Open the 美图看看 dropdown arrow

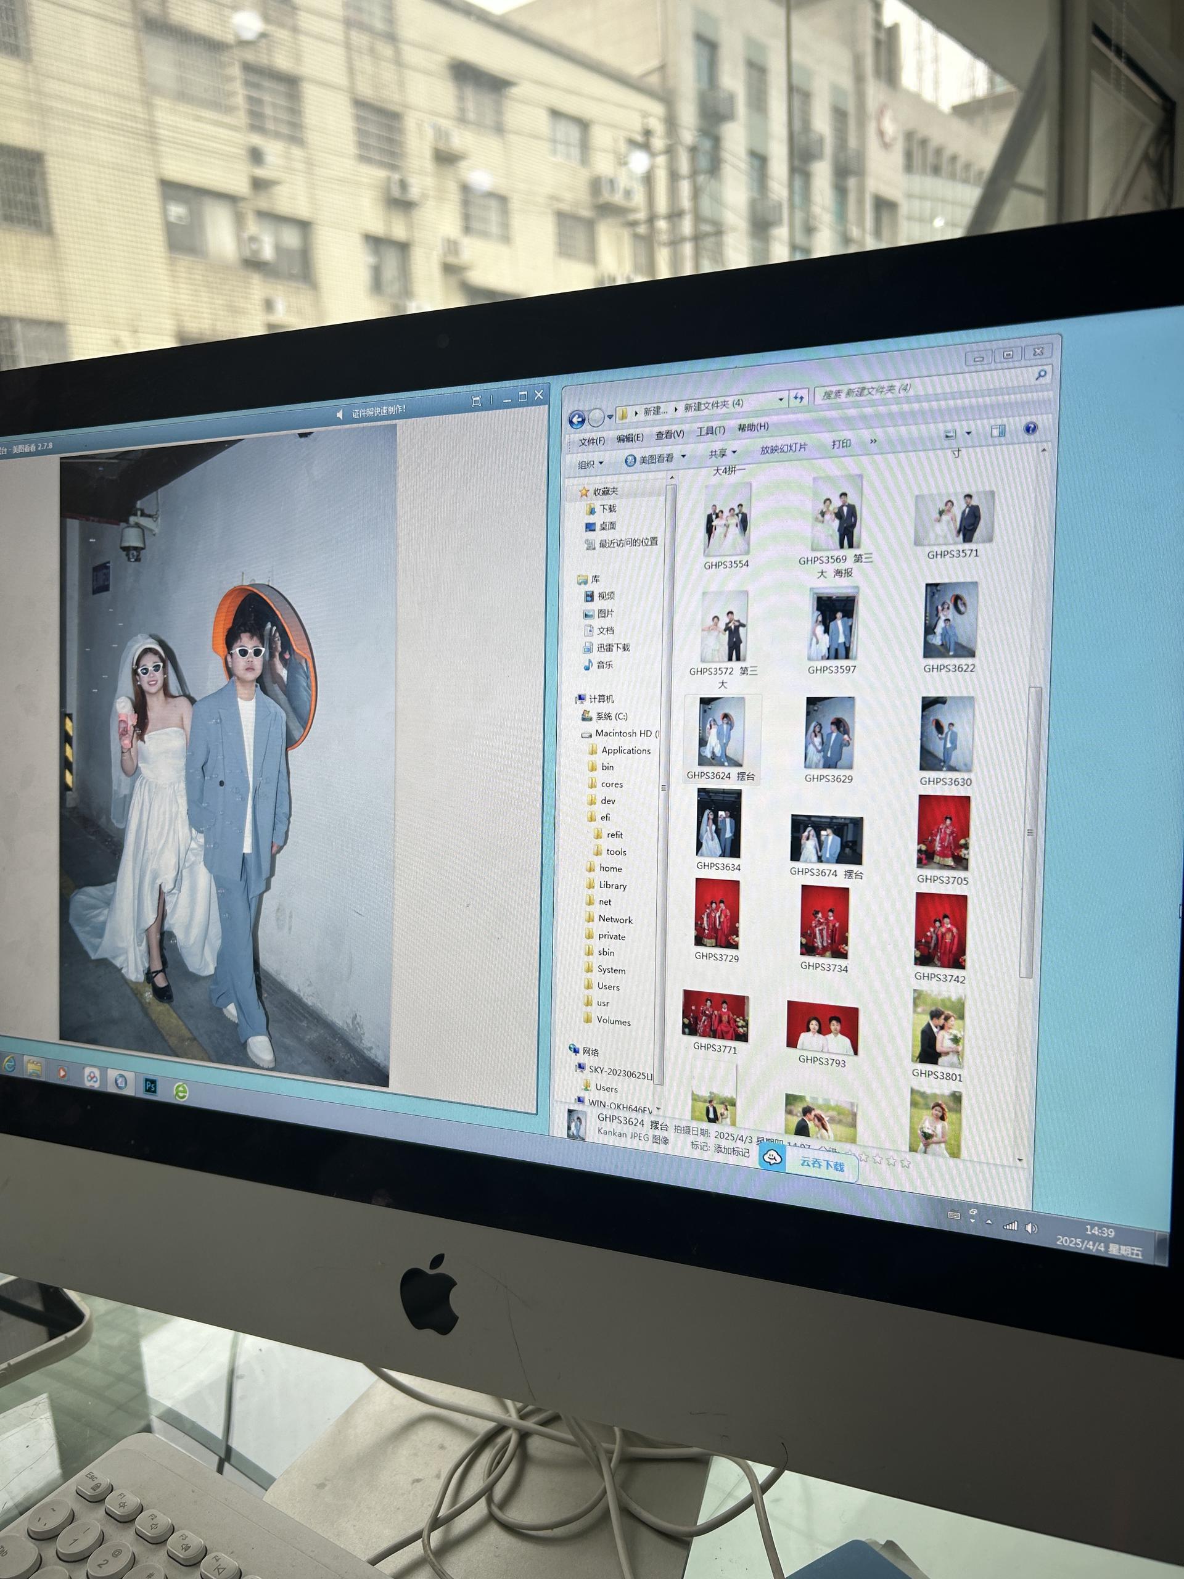coord(683,456)
